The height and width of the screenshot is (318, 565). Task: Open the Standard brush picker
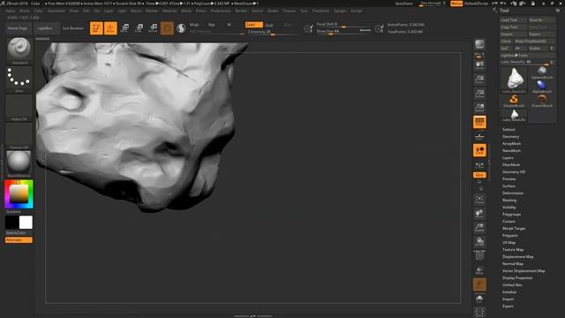point(19,51)
